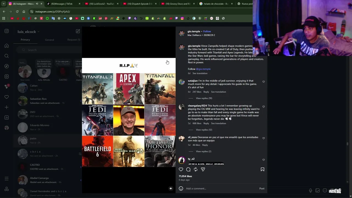The height and width of the screenshot is (198, 352).
Task: Repost using the repost arrows icon
Action: 196,169
